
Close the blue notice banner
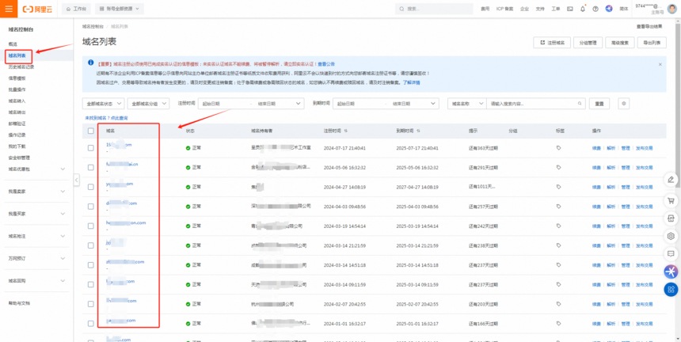pos(660,64)
